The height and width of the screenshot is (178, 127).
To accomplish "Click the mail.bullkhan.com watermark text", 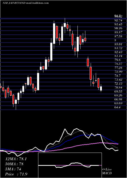I will (38, 3).
